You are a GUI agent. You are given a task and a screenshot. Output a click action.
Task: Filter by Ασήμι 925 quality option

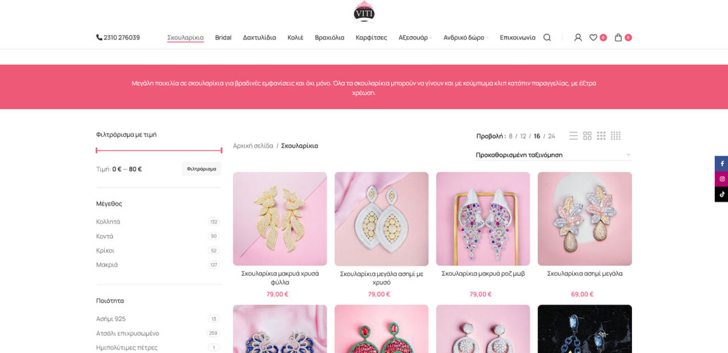click(111, 319)
